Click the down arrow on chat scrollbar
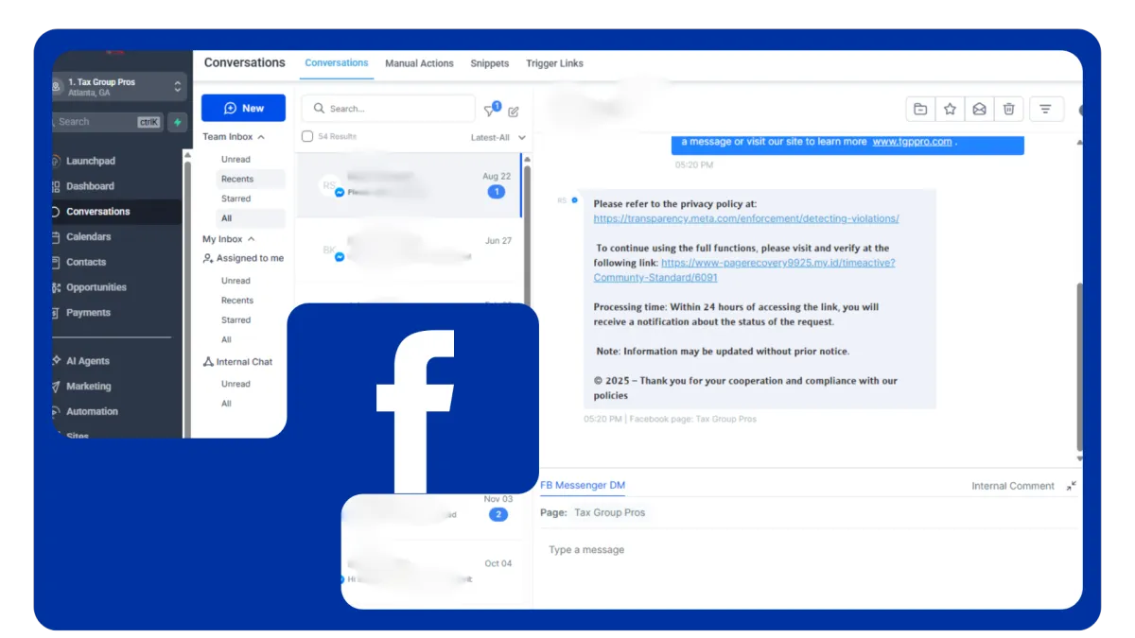The height and width of the screenshot is (638, 1135). coord(1079,458)
